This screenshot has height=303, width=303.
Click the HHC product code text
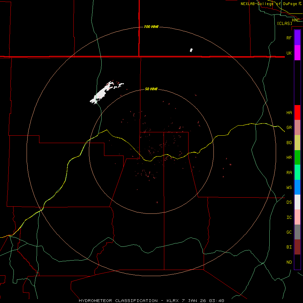[296, 20]
